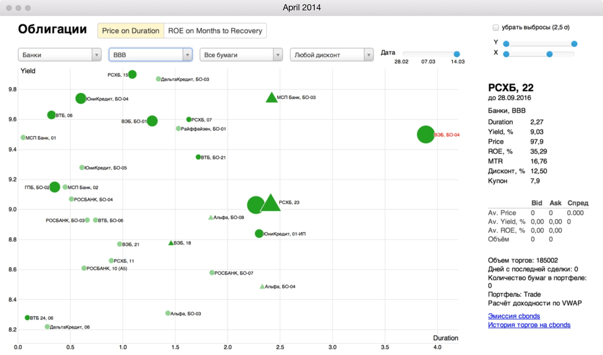Image resolution: width=603 pixels, height=355 pixels.
Task: Click the Райффайзен, БО-01 point
Action: pyautogui.click(x=178, y=129)
